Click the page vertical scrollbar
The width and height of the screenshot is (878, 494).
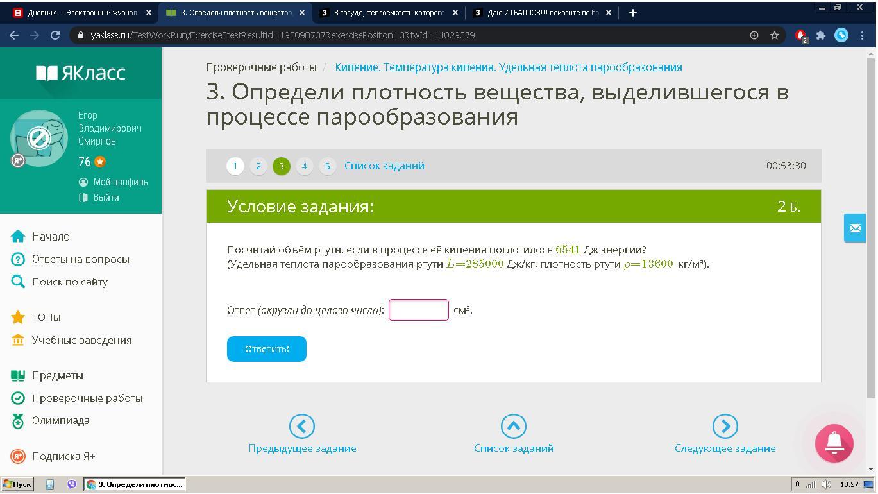point(870,228)
